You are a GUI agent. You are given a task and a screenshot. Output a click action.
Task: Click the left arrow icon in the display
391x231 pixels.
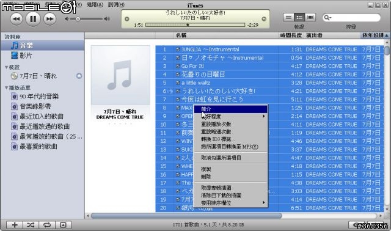point(127,19)
